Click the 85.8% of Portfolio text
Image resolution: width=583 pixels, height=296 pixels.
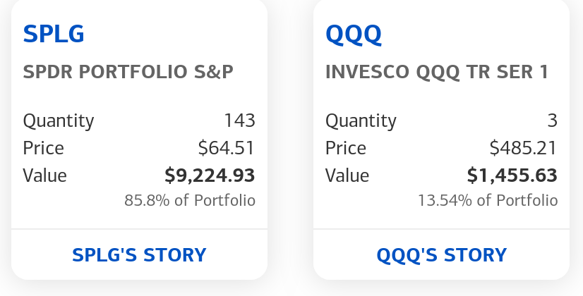pyautogui.click(x=190, y=201)
